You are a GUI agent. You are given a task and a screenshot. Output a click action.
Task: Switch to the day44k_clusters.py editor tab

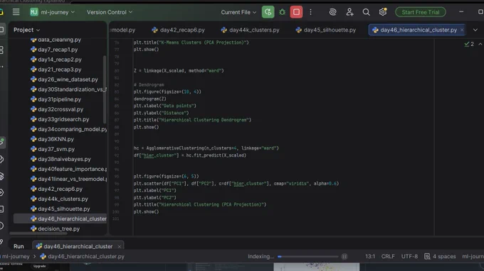[251, 30]
